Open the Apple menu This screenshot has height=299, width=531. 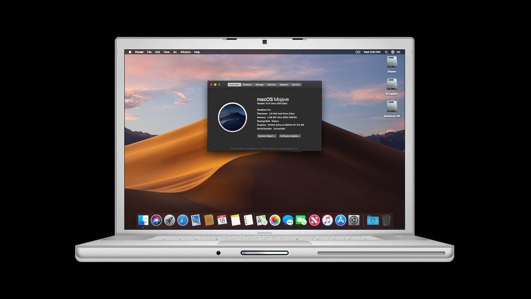tap(130, 52)
